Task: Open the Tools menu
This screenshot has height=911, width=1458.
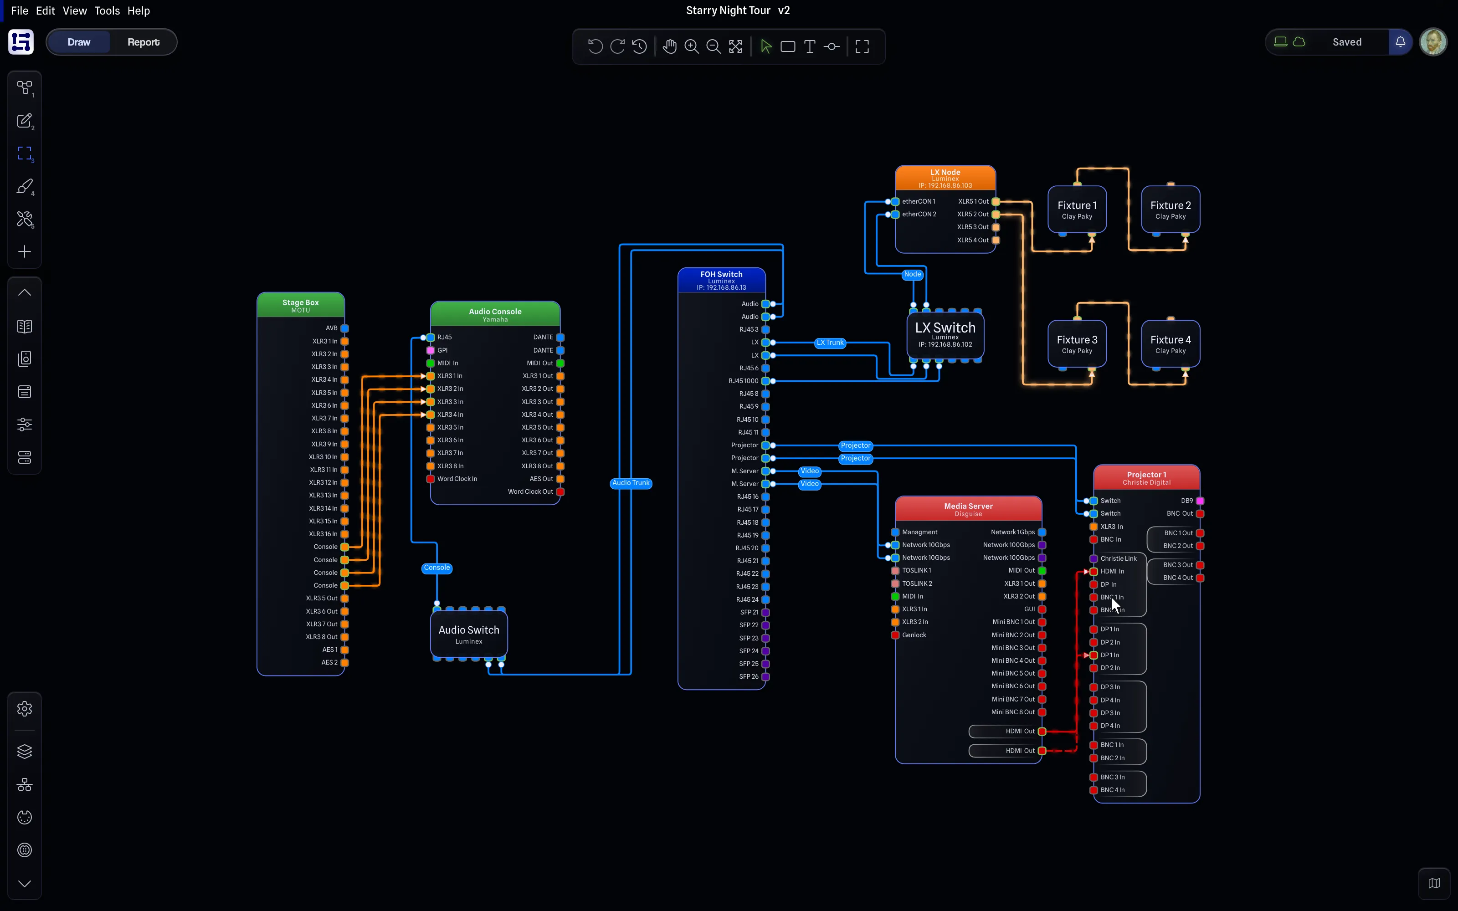Action: click(x=107, y=11)
